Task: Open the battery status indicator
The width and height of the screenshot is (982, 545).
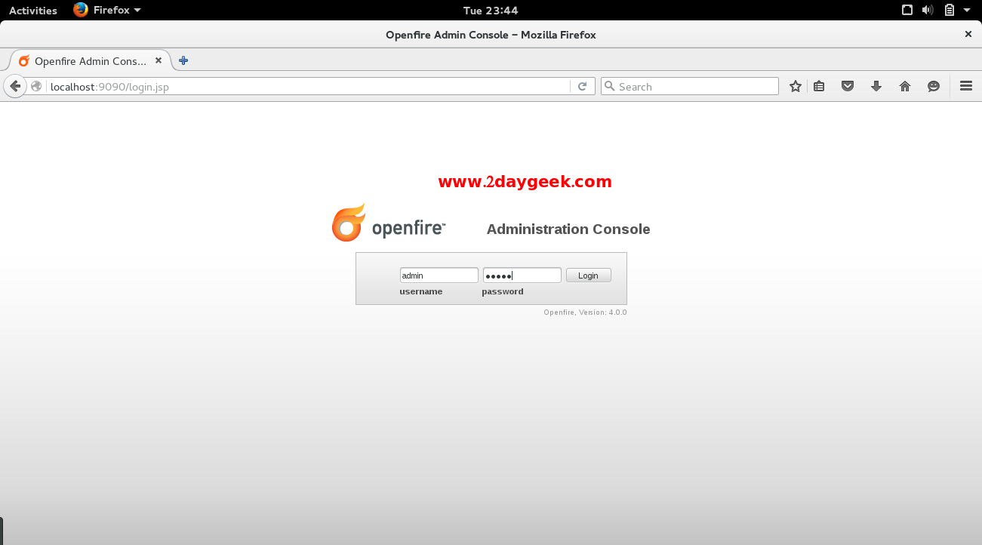Action: [x=950, y=10]
